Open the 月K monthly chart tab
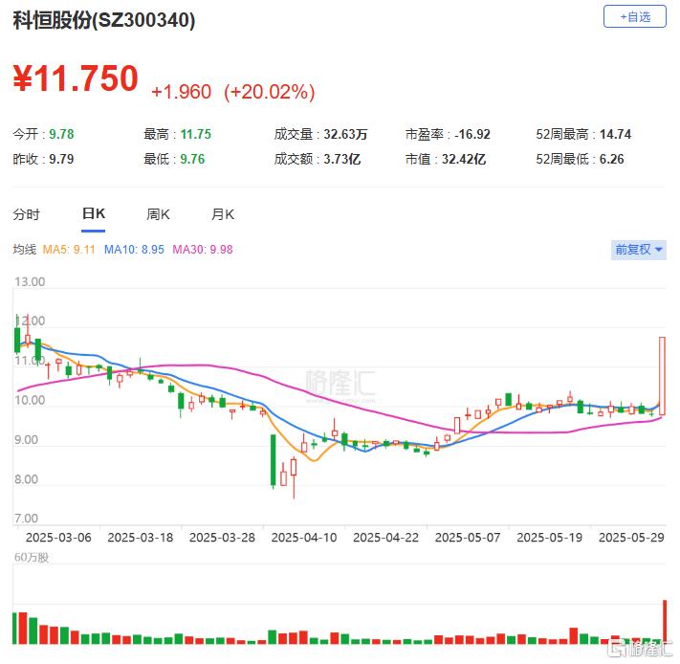The width and height of the screenshot is (680, 664). point(223,214)
